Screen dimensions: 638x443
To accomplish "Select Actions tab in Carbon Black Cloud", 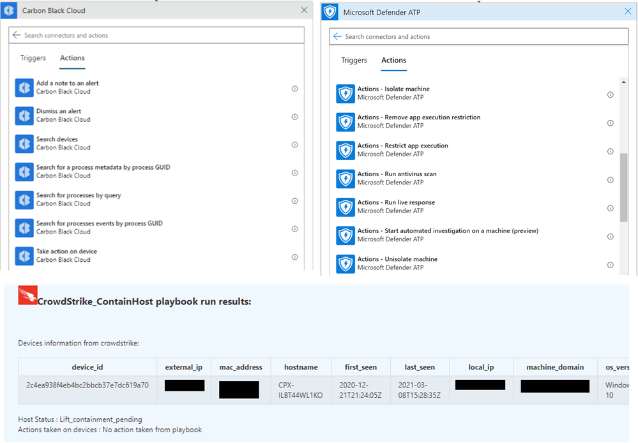I will coord(72,57).
